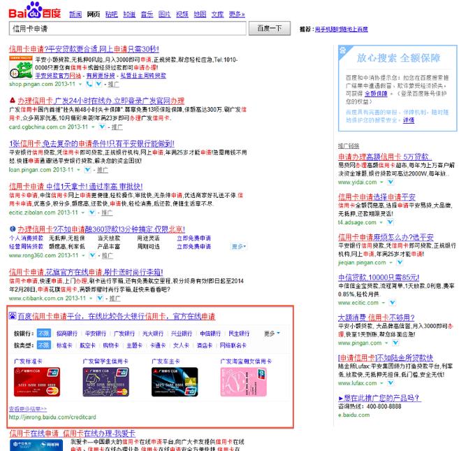
Task: Filter by 兴业银行
Action: 182,334
